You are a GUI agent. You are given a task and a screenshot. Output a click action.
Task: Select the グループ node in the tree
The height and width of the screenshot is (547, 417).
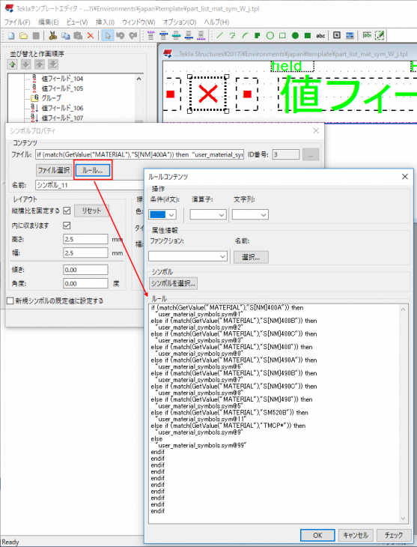(x=51, y=98)
